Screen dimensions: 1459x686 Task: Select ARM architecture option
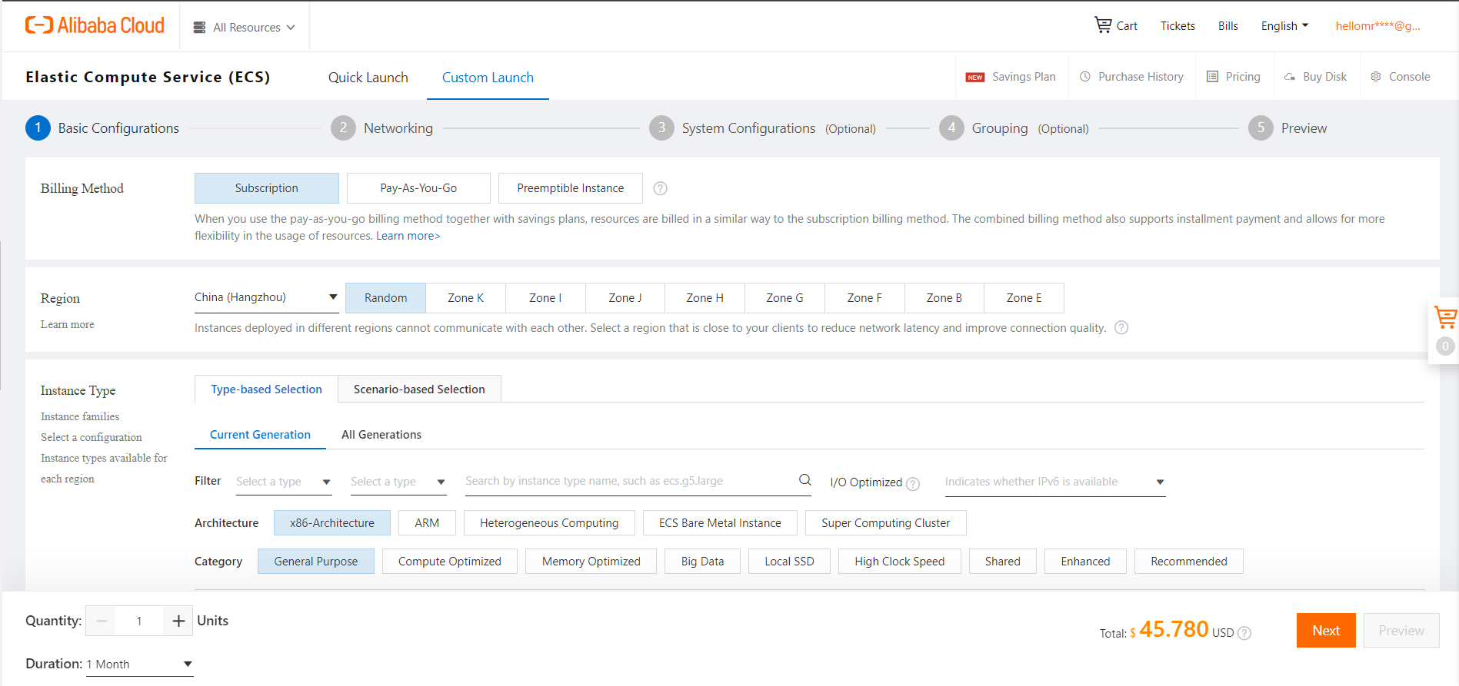pyautogui.click(x=427, y=523)
